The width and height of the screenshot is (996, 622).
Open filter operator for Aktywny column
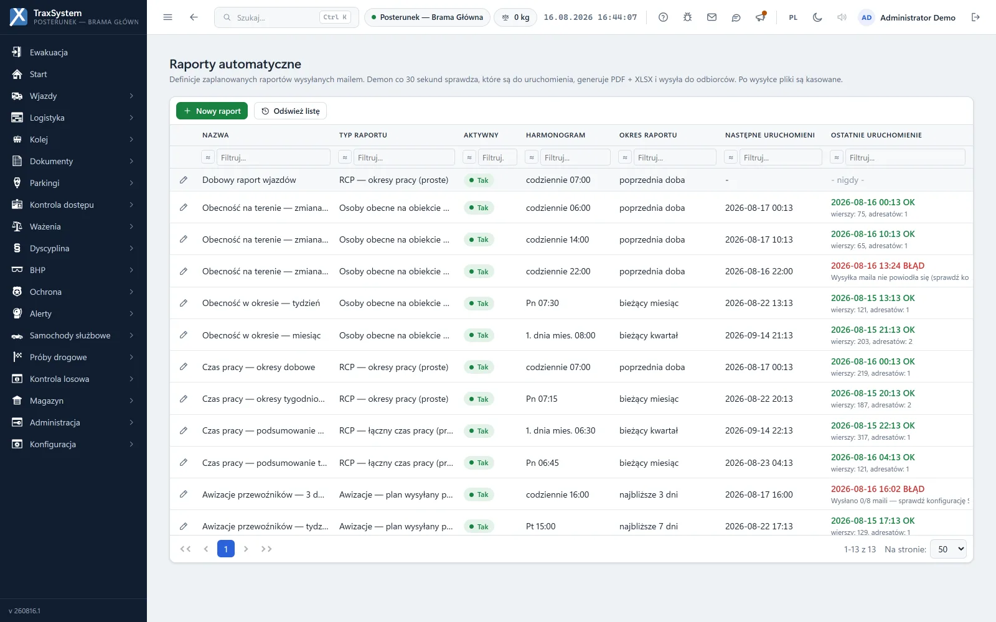pos(469,157)
